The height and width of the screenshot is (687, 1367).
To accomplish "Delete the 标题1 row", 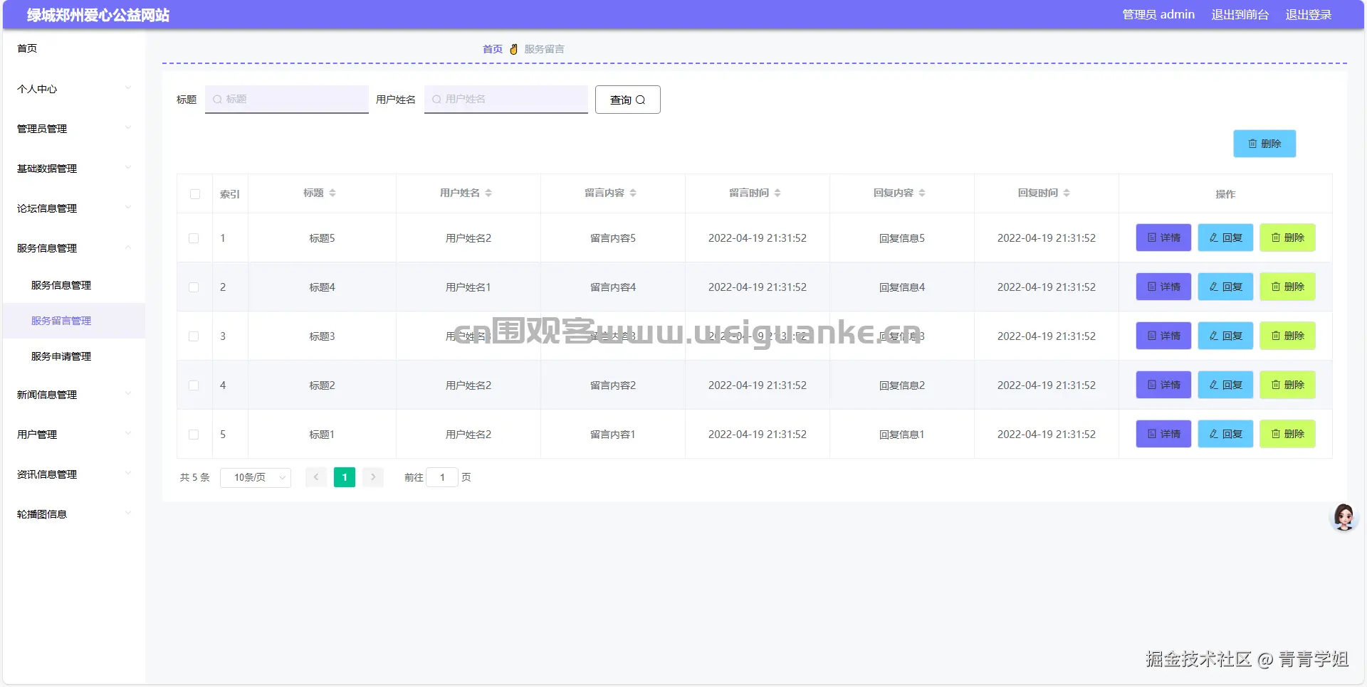I will [1287, 435].
